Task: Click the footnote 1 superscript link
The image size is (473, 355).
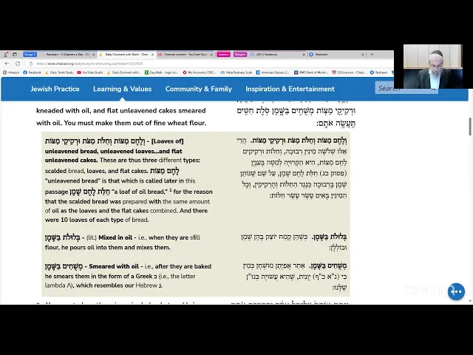Action: pos(171,190)
